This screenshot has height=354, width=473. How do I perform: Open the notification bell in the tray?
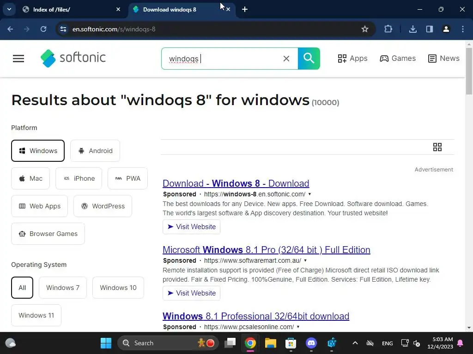point(461,343)
